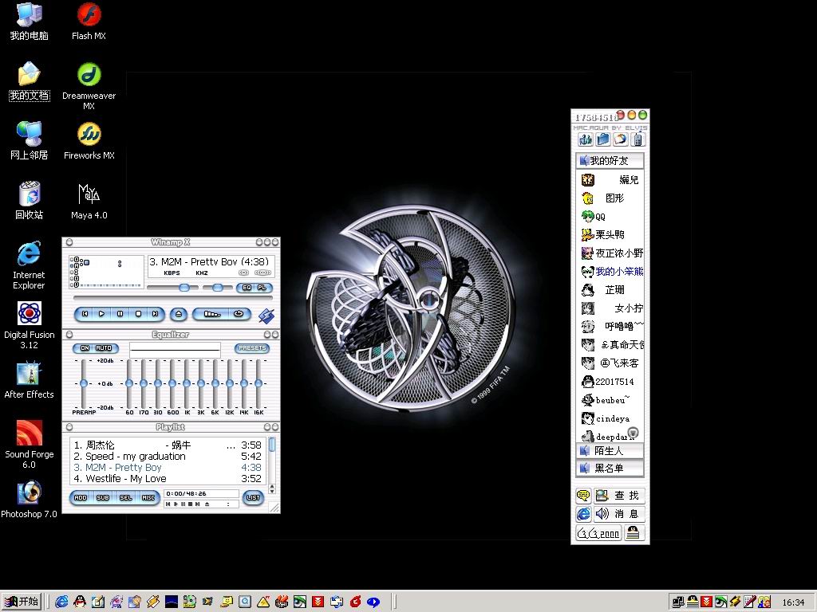This screenshot has width=817, height=612.
Task: Toggle Winamp repeat button
Action: click(238, 314)
